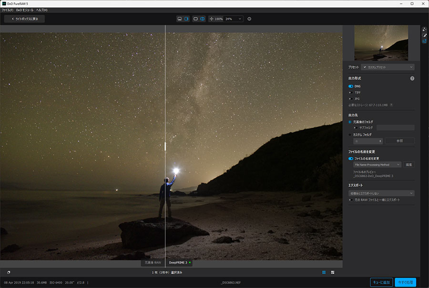
Task: Zoom to 100% using move icon button
Action: [x=216, y=19]
